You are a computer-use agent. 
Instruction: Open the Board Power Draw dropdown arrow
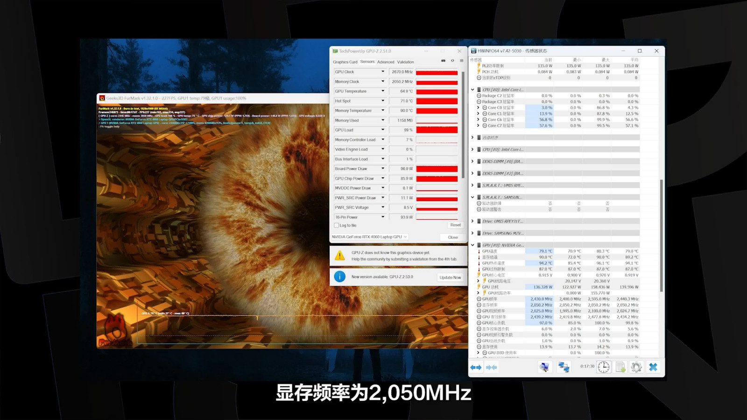coord(383,168)
